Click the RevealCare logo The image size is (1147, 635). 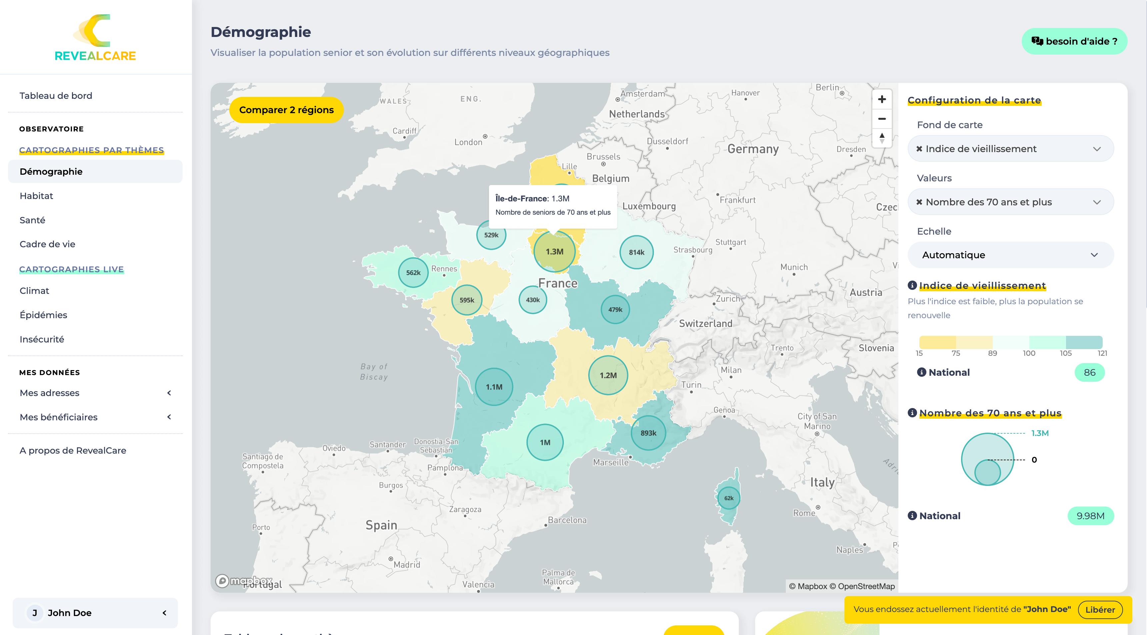(95, 37)
